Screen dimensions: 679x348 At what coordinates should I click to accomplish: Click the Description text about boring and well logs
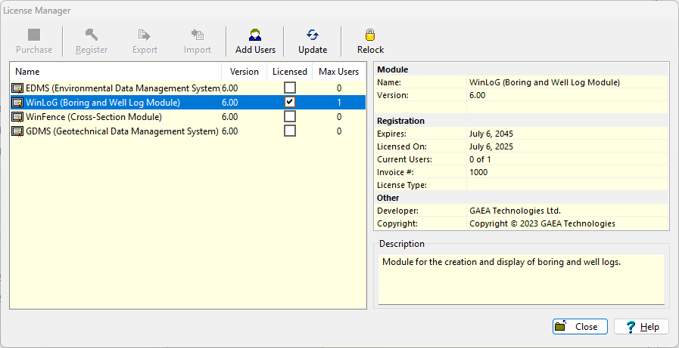click(502, 262)
